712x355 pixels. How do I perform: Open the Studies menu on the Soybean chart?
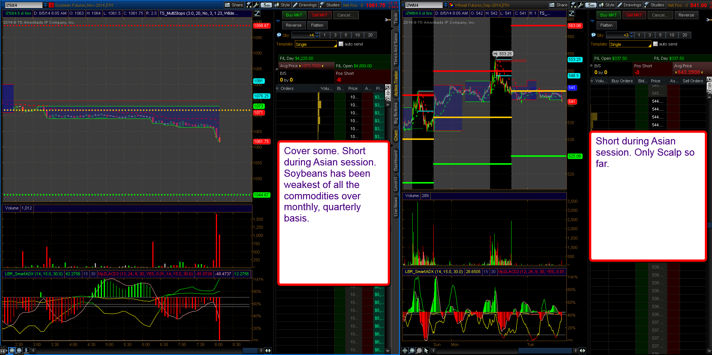[x=330, y=5]
